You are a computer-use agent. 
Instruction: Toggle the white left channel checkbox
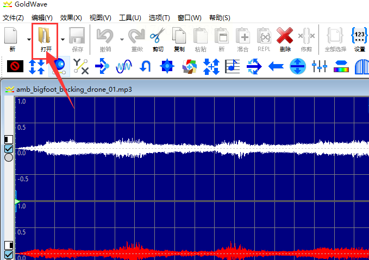coord(9,149)
